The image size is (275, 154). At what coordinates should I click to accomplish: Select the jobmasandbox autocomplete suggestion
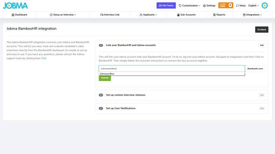172,74
